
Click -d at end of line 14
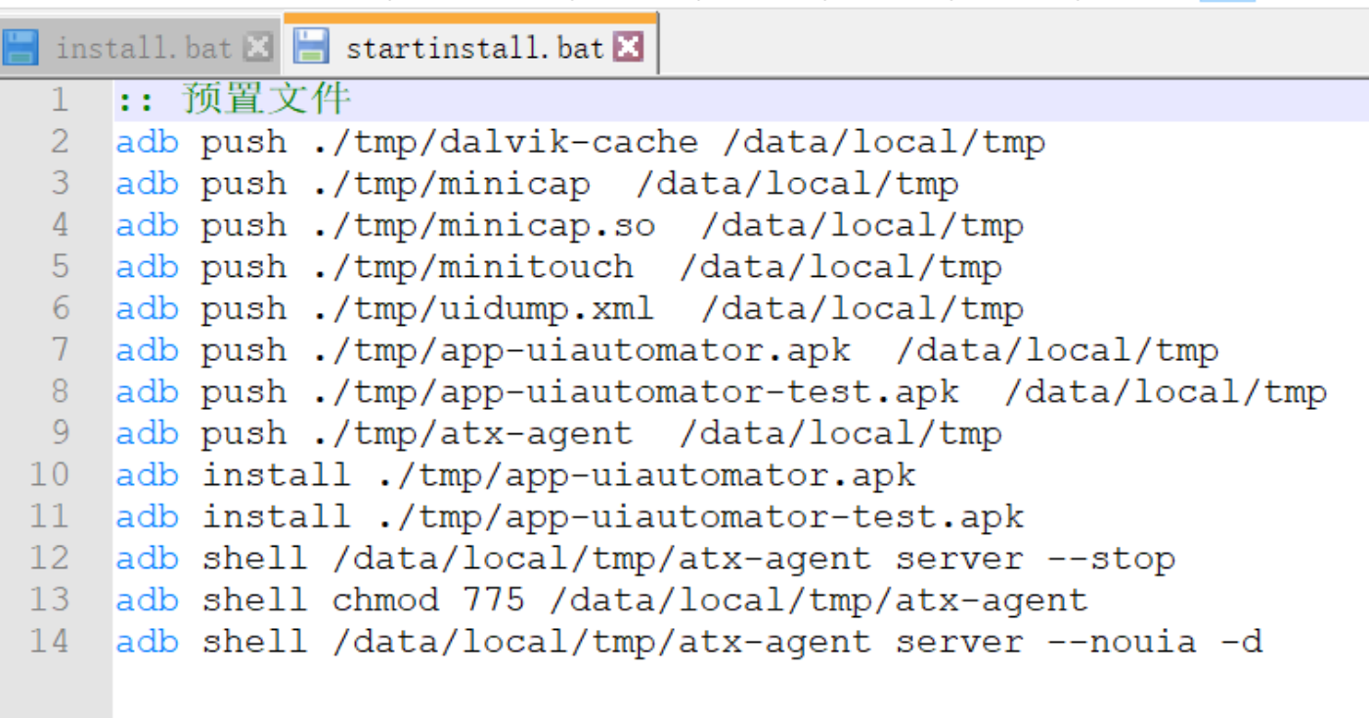click(x=1241, y=642)
